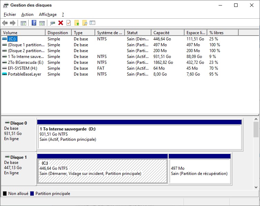Click the magnifier search toolbar icon
Viewport: 260px width, 206px height.
[84, 23]
